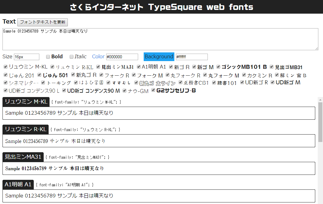
Task: Click the black リュウミン R-KL section heading
Action: click(x=25, y=129)
